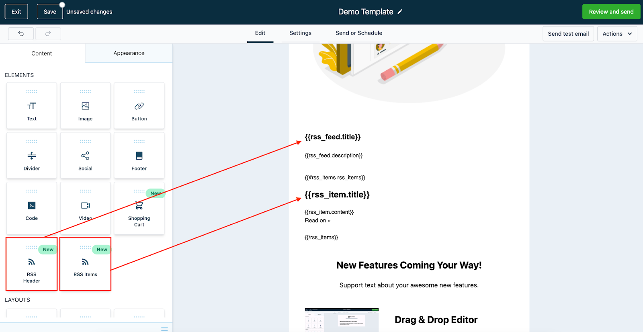This screenshot has height=332, width=643.
Task: Click the Send test email button
Action: click(568, 34)
